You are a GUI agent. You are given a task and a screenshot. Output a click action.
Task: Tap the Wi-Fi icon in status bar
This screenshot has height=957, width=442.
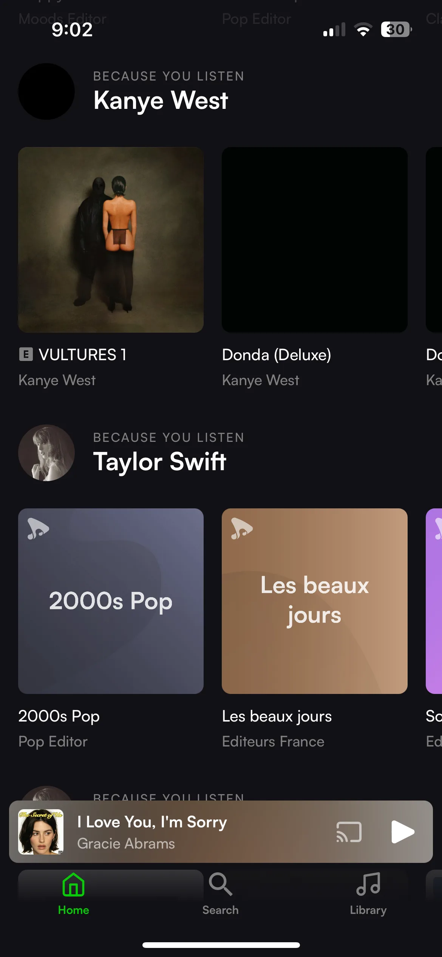coord(363,29)
